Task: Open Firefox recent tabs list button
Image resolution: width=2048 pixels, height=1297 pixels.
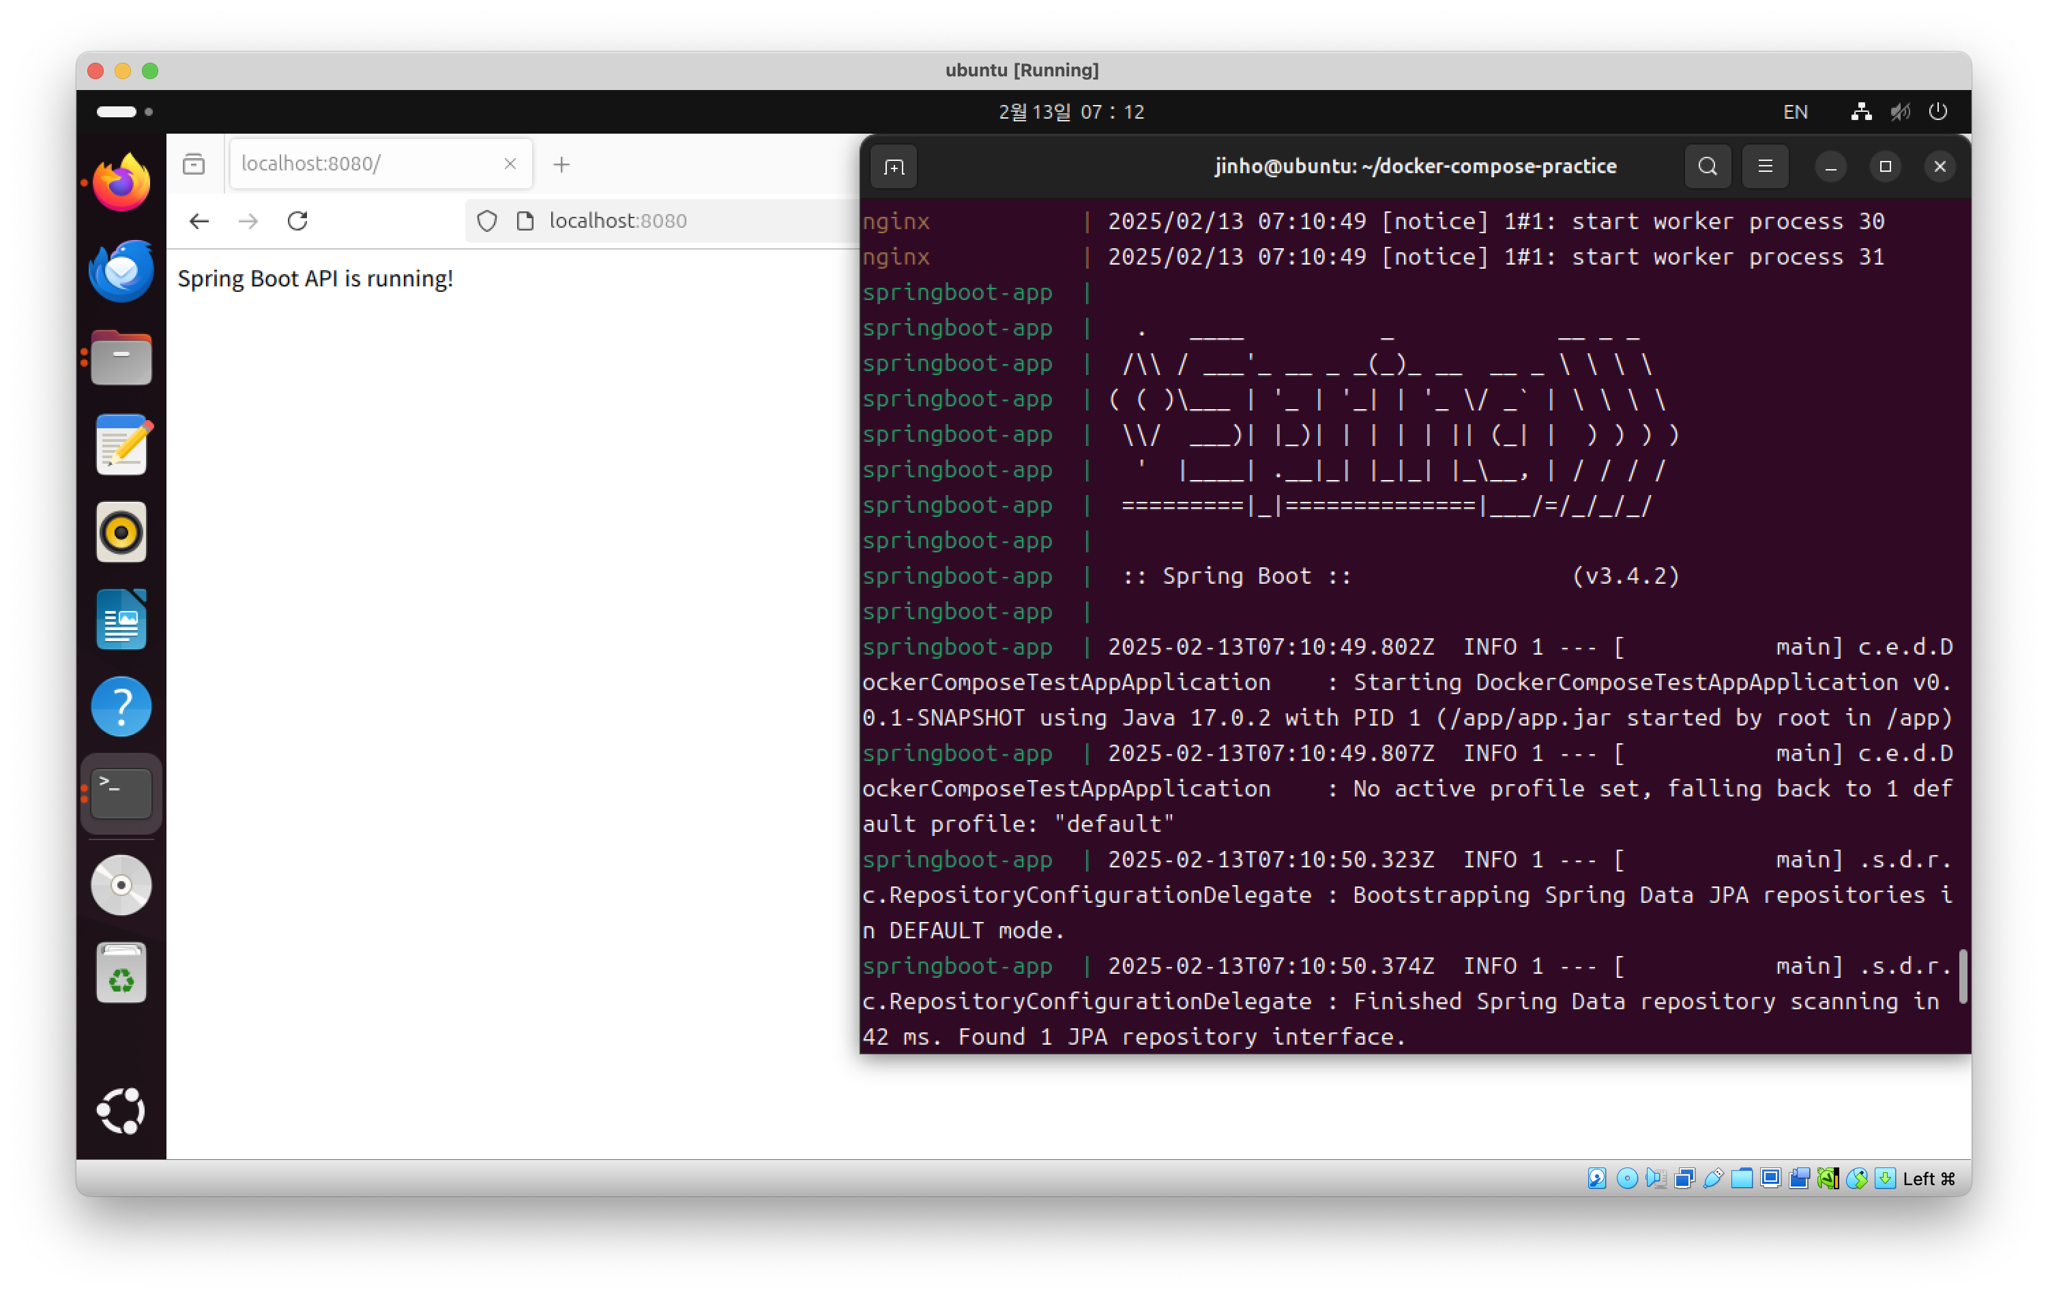Action: [194, 163]
